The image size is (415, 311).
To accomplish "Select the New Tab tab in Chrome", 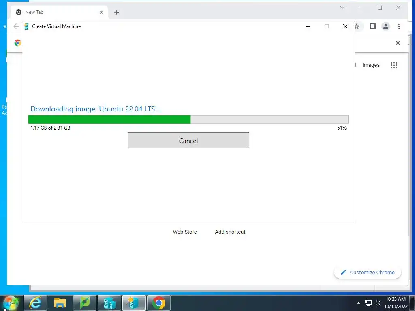I will pos(59,12).
